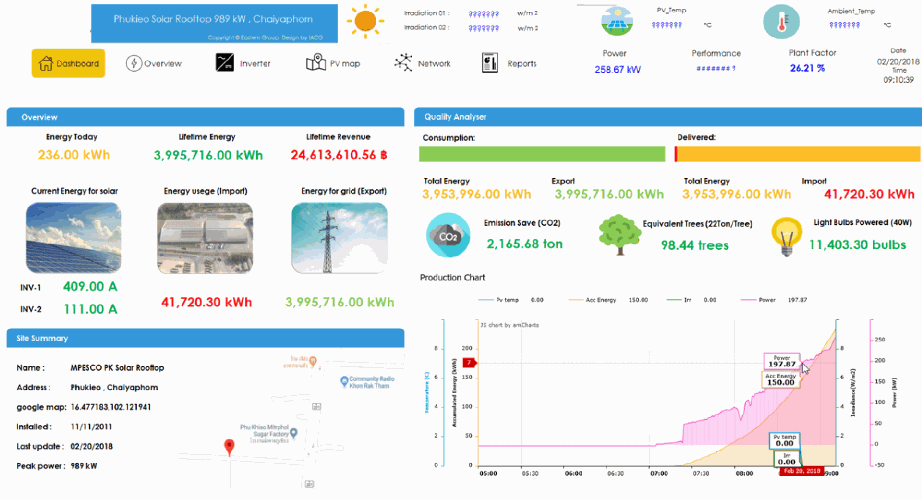Click the google map coordinates link
Screen dimensions: 922x500
click(x=110, y=407)
